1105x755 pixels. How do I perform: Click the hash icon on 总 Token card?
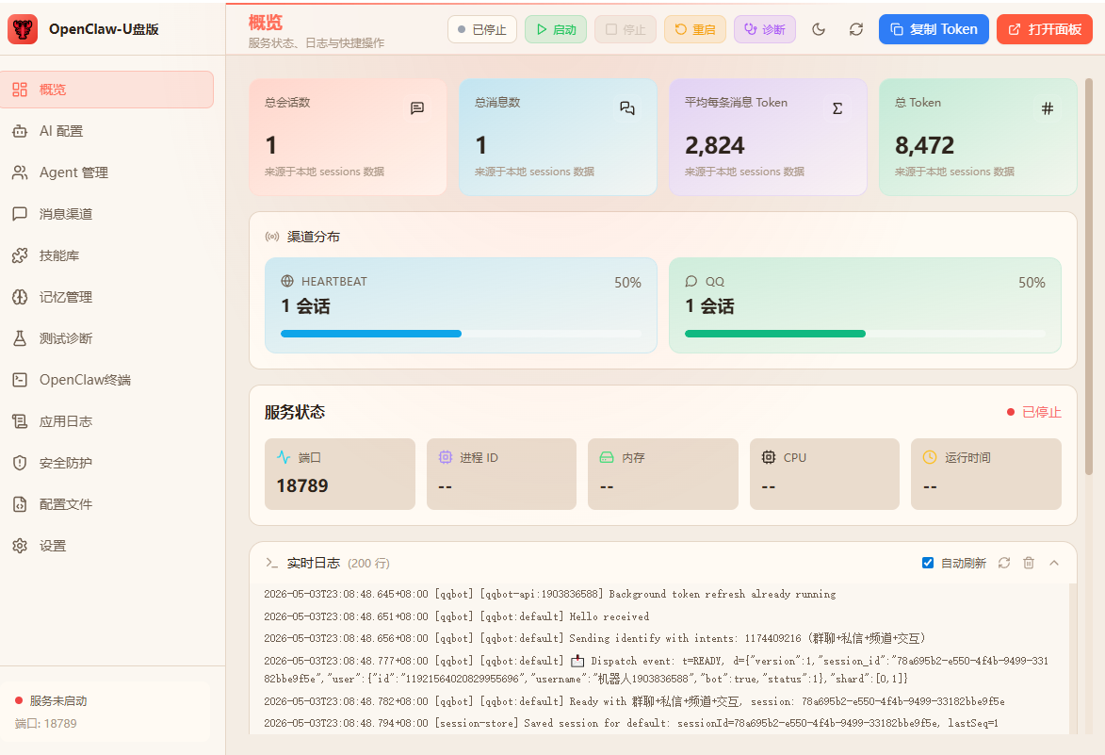[x=1048, y=108]
